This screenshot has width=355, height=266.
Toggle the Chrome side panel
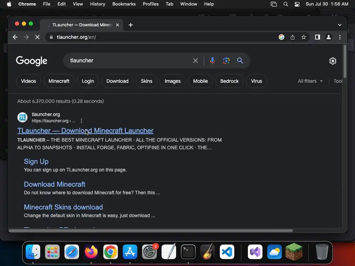(x=318, y=37)
